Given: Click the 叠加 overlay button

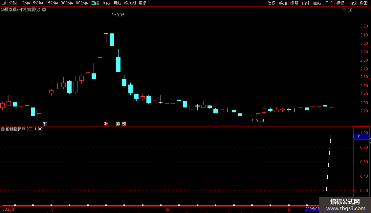Looking at the screenshot, I should coord(283,3).
